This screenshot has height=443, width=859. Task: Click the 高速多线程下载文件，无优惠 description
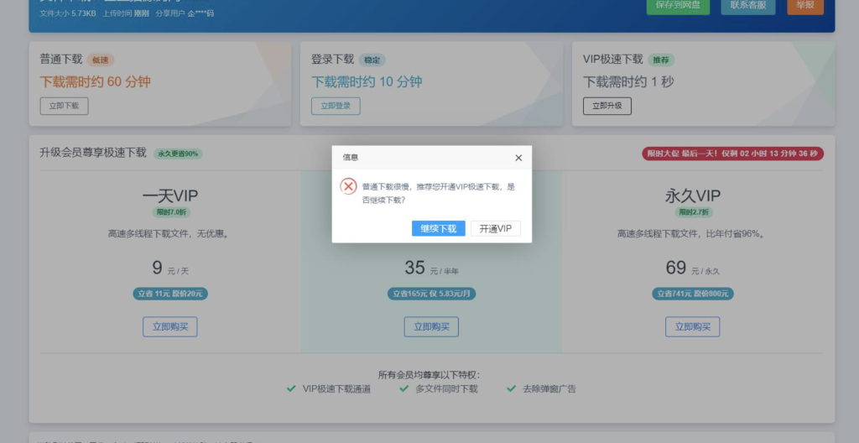[169, 234]
